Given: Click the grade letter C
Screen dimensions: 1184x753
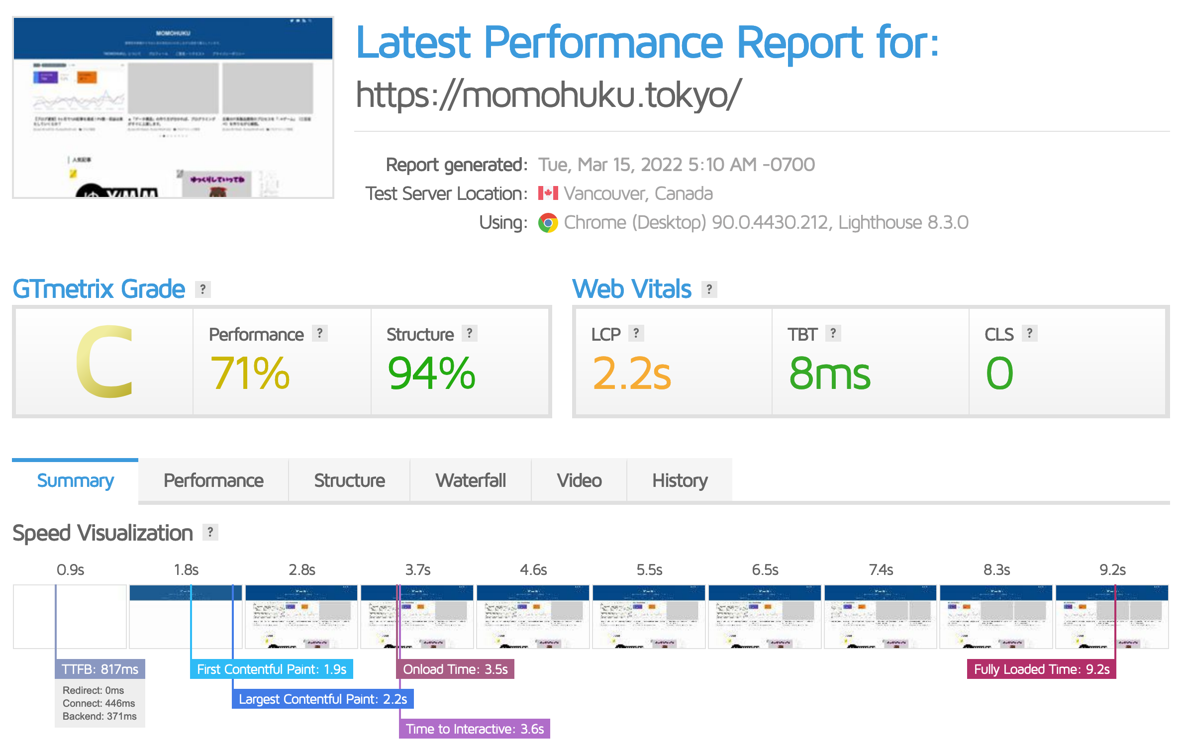Looking at the screenshot, I should pos(104,362).
